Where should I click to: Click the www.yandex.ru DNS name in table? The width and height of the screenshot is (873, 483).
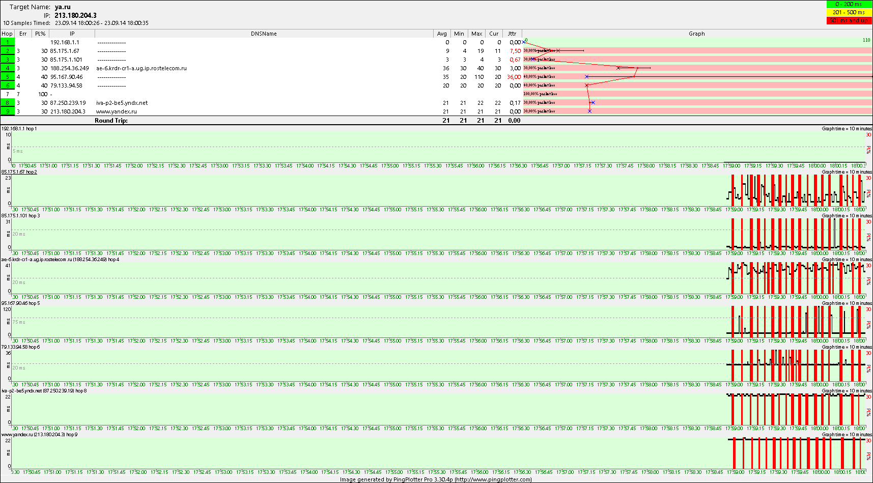[x=117, y=111]
